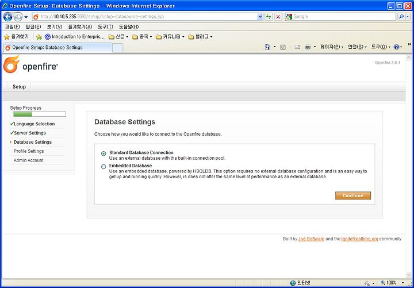Image resolution: width=414 pixels, height=288 pixels.
Task: Click the Home icon in command bar
Action: [x=267, y=47]
